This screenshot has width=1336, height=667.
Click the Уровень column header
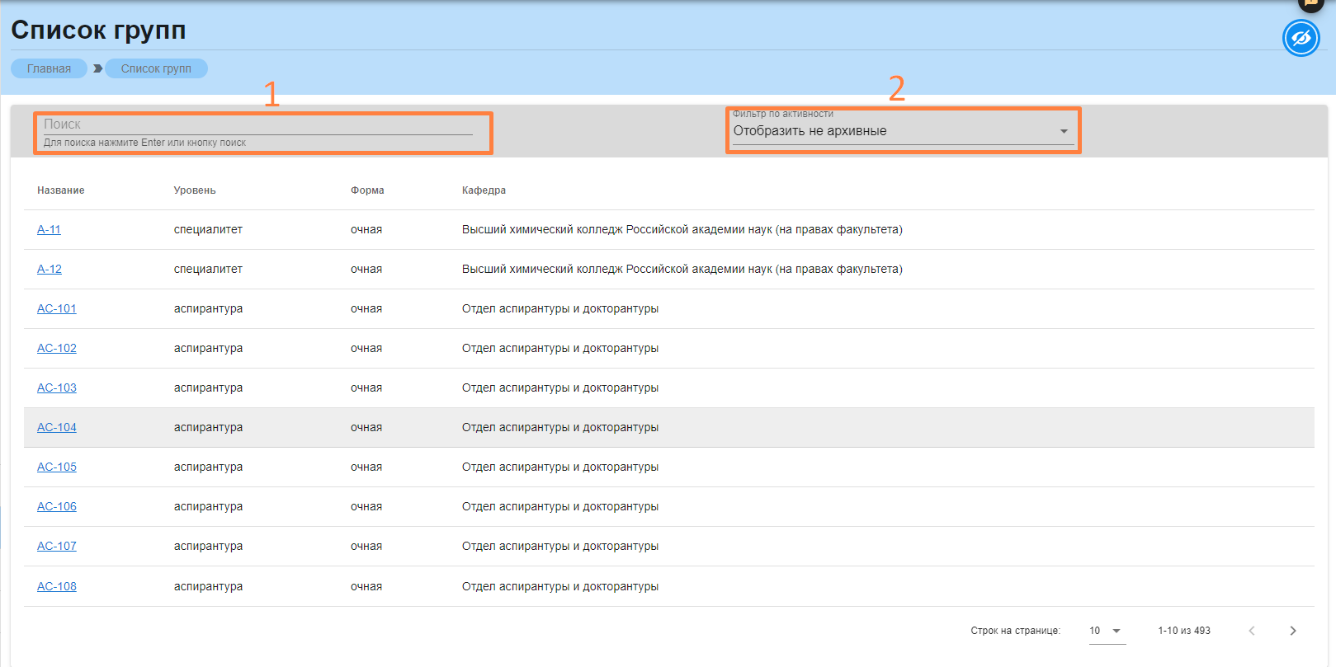[195, 190]
